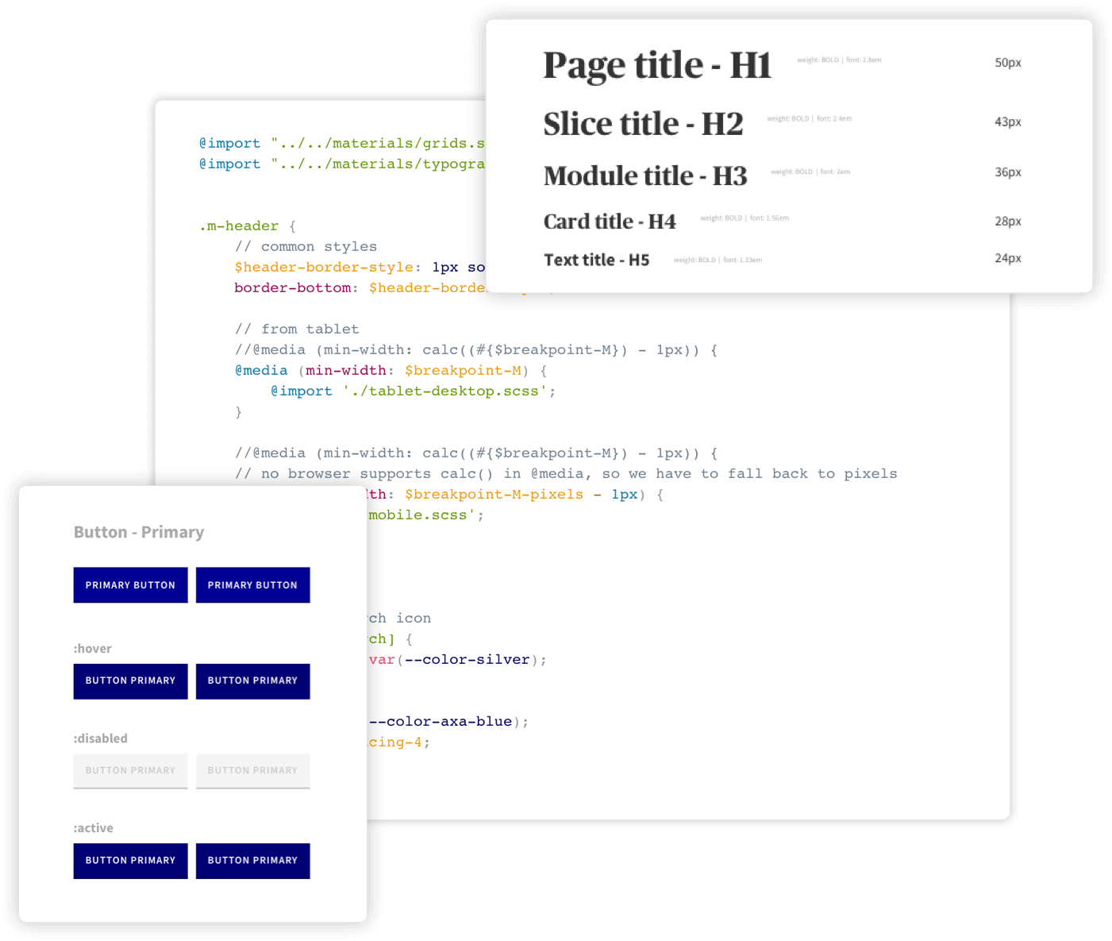The image size is (1112, 941).
Task: Click the left Primary Button in default state
Action: 130,585
